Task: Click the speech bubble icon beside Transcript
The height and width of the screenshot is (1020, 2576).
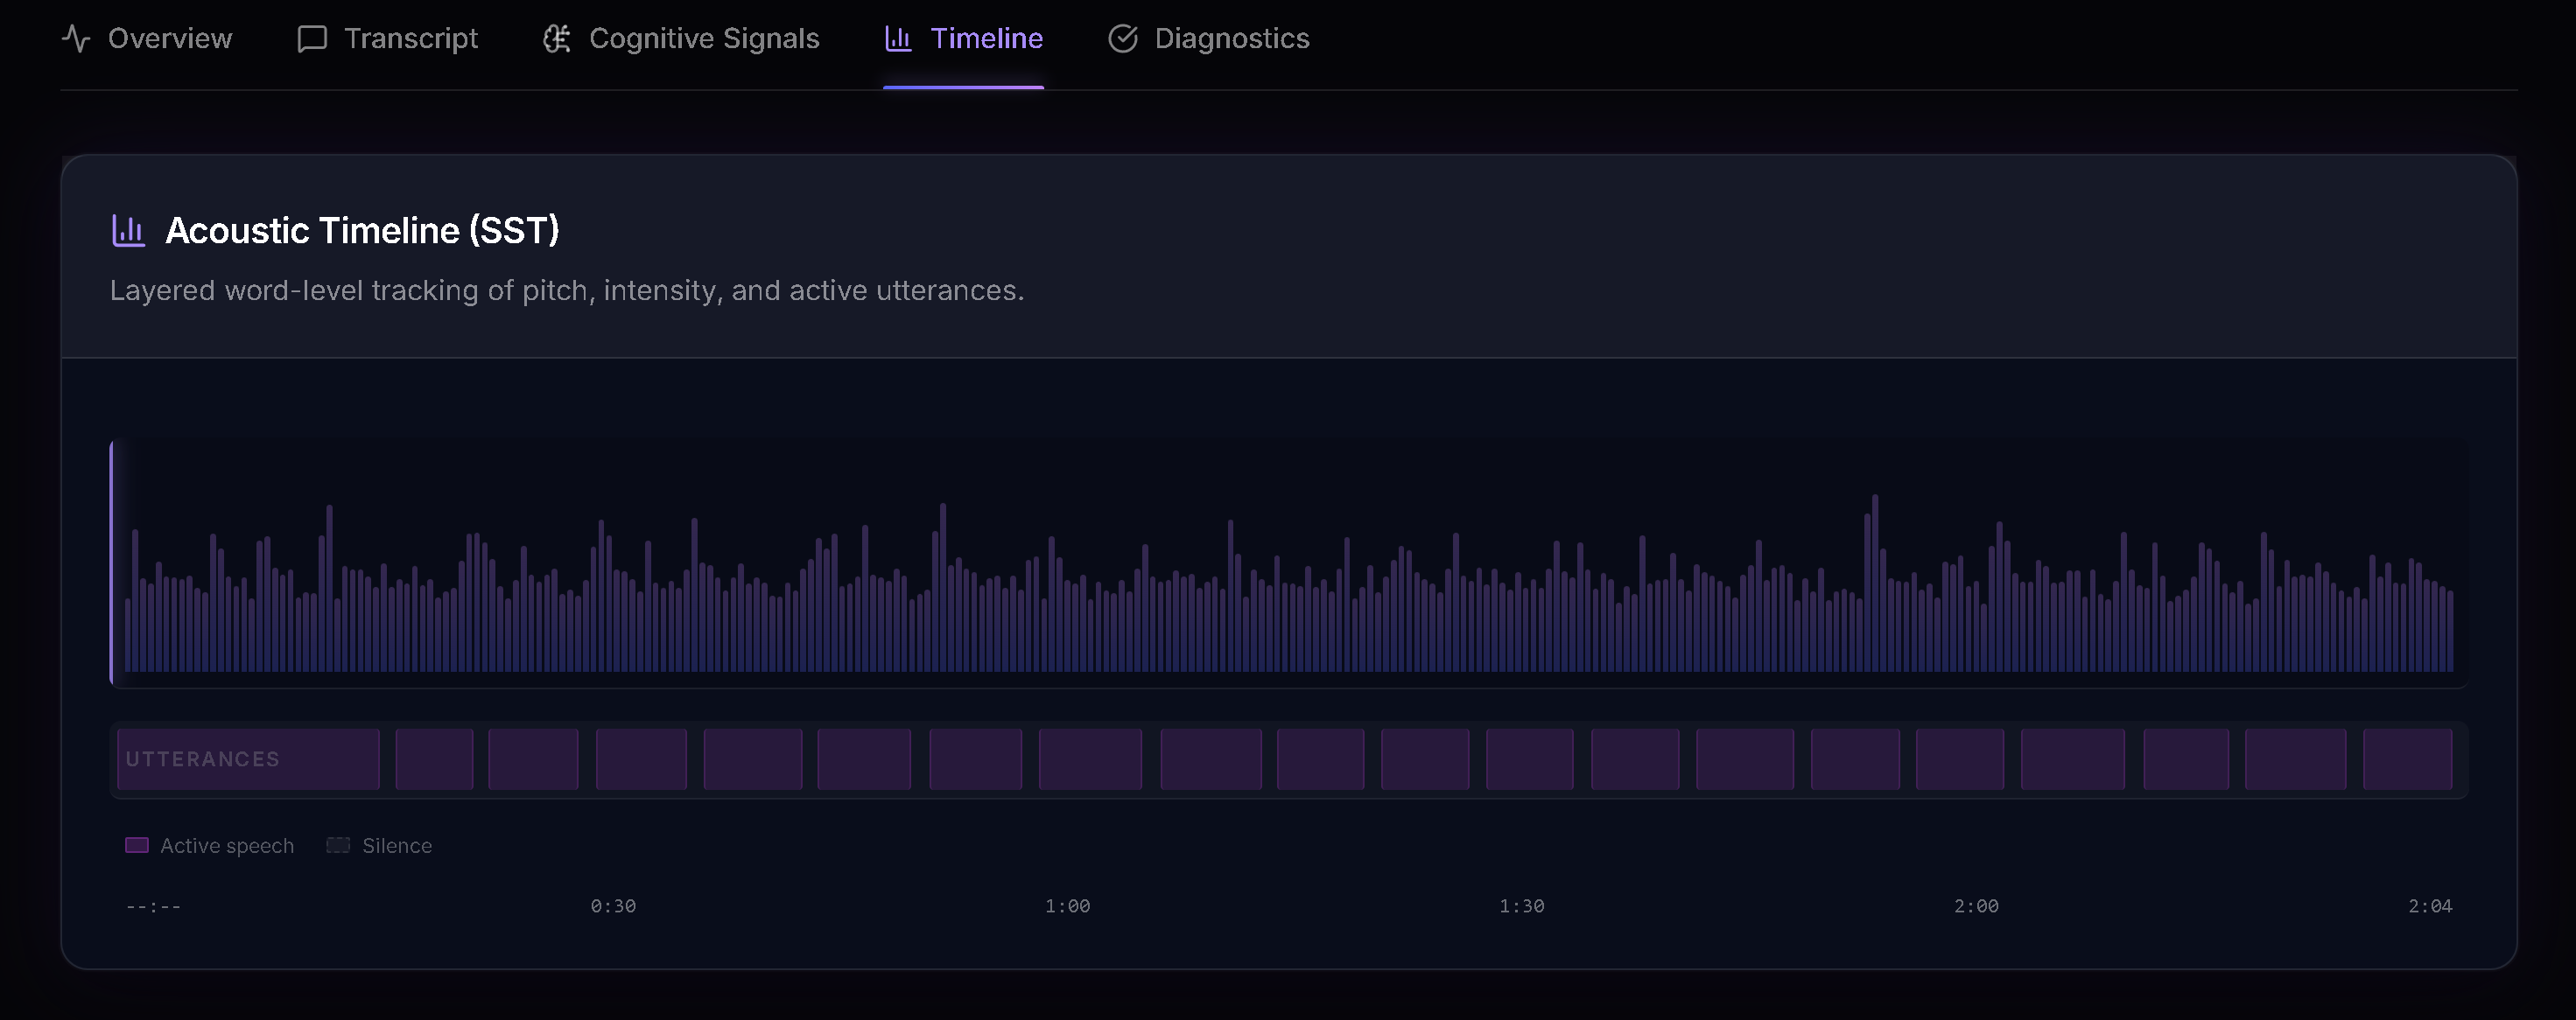Action: (x=311, y=38)
